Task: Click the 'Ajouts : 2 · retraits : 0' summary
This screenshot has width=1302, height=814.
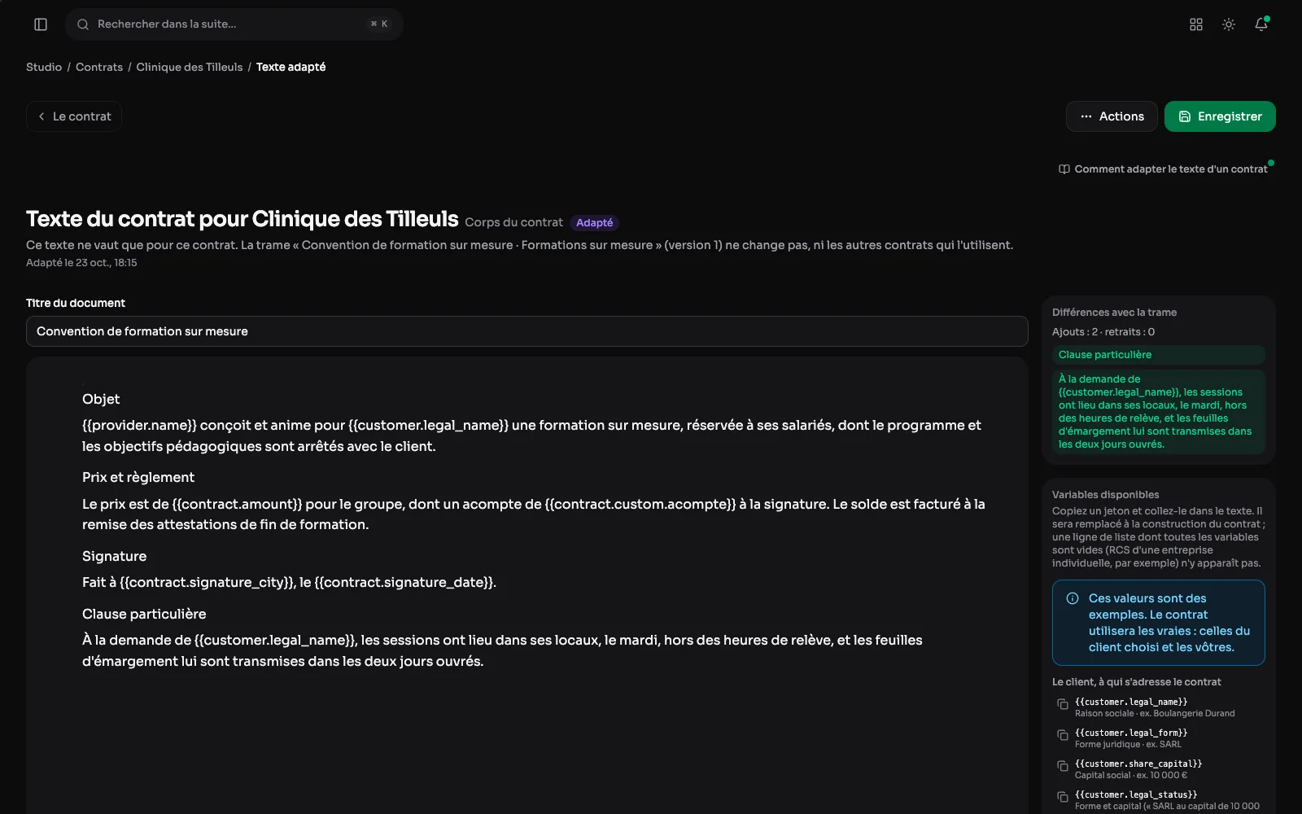Action: point(1103,332)
